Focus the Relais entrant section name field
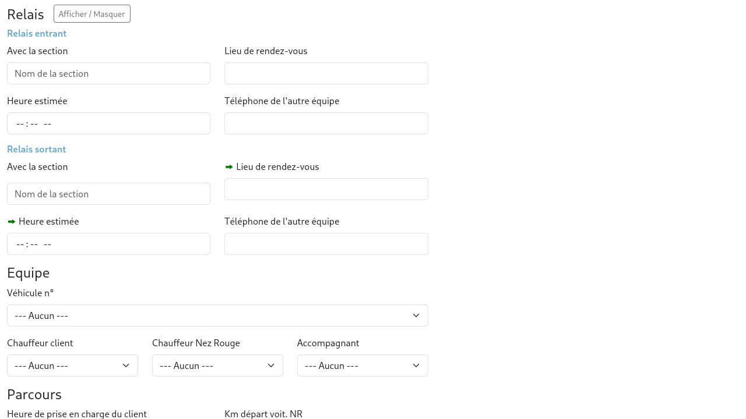 tap(108, 73)
